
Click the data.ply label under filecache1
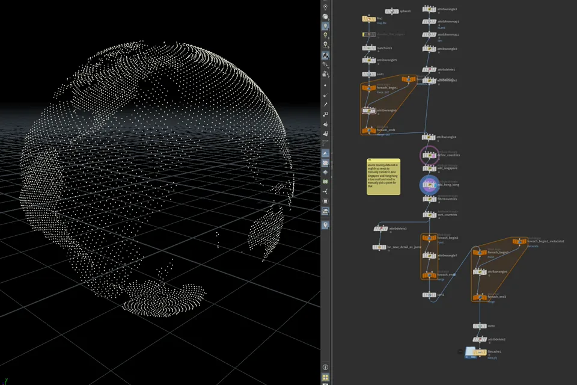point(492,358)
